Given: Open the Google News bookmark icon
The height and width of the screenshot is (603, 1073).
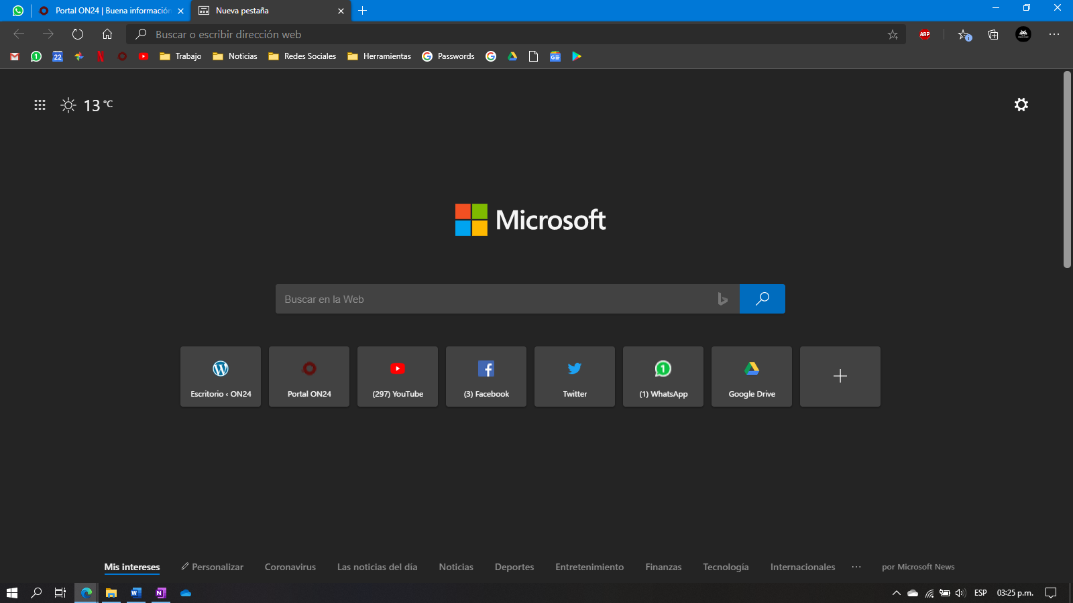Looking at the screenshot, I should click(555, 56).
